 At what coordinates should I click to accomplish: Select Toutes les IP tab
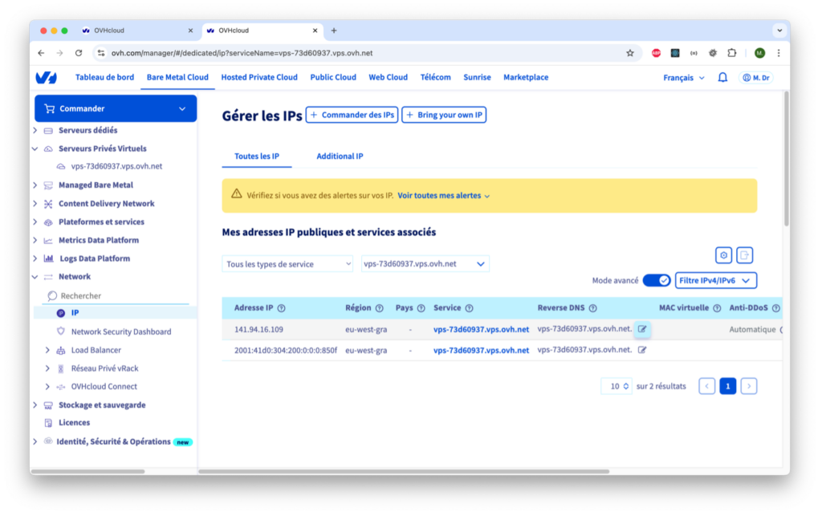tap(257, 156)
